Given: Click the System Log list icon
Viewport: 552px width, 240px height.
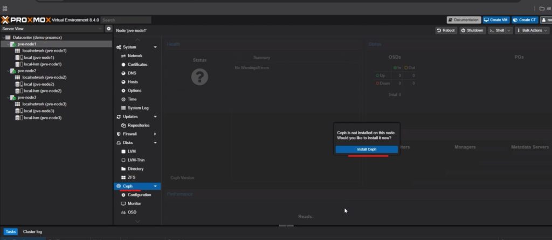Looking at the screenshot, I should (123, 108).
